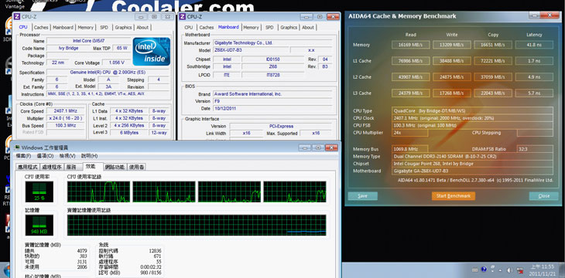Viewport: 565px width, 278px height.
Task: Expand hidden tray icons arrow
Action: 500,270
